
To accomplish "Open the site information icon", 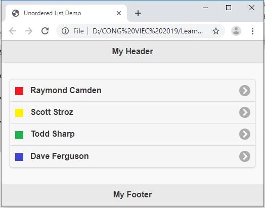I will (x=65, y=31).
